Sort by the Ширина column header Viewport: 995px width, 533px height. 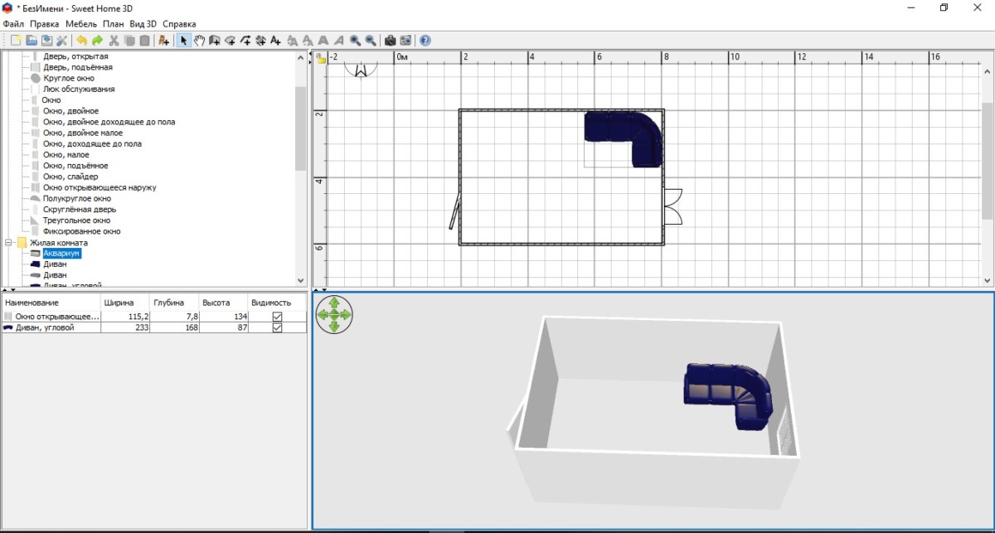tap(125, 303)
